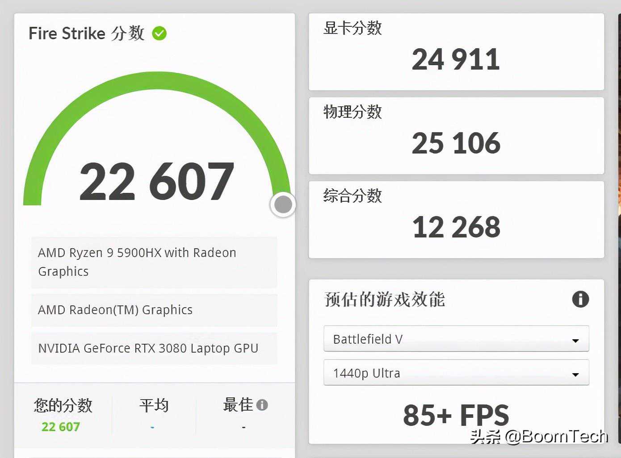This screenshot has width=621, height=458.
Task: Expand the 1440p Ultra resolution dropdown
Action: (456, 373)
